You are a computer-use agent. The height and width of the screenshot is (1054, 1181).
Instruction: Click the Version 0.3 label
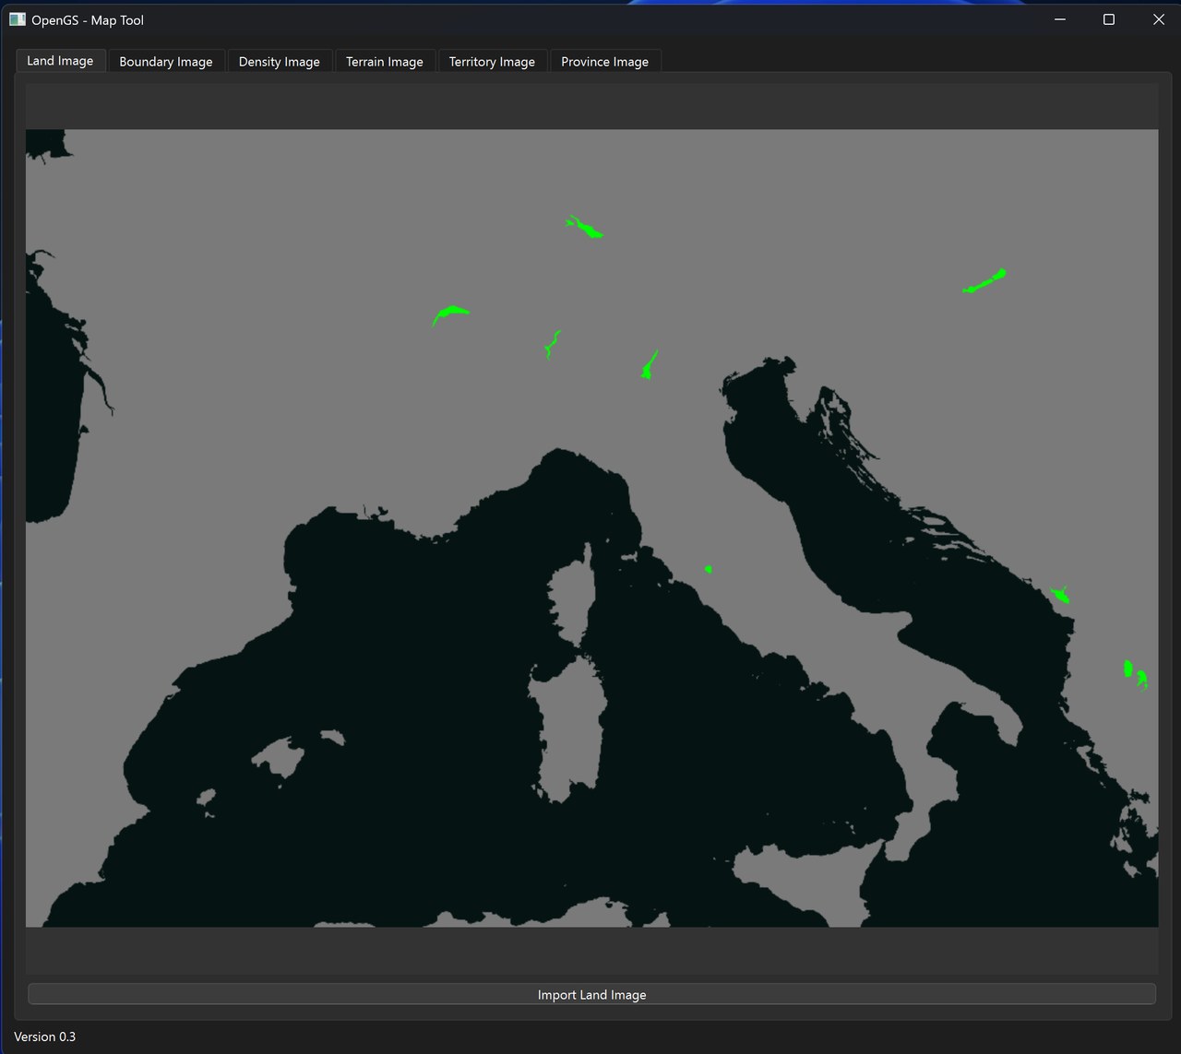tap(44, 1036)
